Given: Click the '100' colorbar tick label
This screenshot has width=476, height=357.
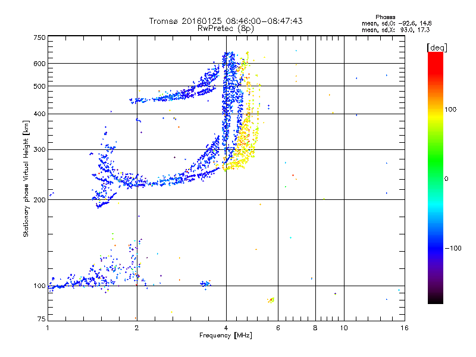Looking at the screenshot, I should coord(450,109).
